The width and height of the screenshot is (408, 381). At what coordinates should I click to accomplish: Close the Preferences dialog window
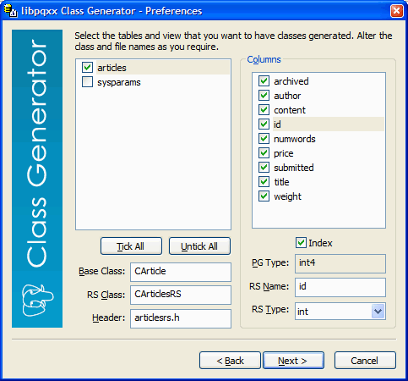pyautogui.click(x=396, y=11)
